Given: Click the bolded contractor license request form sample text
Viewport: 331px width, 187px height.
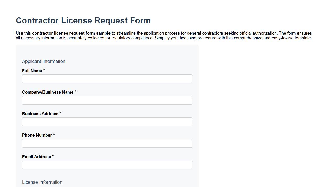Looking at the screenshot, I should point(71,33).
